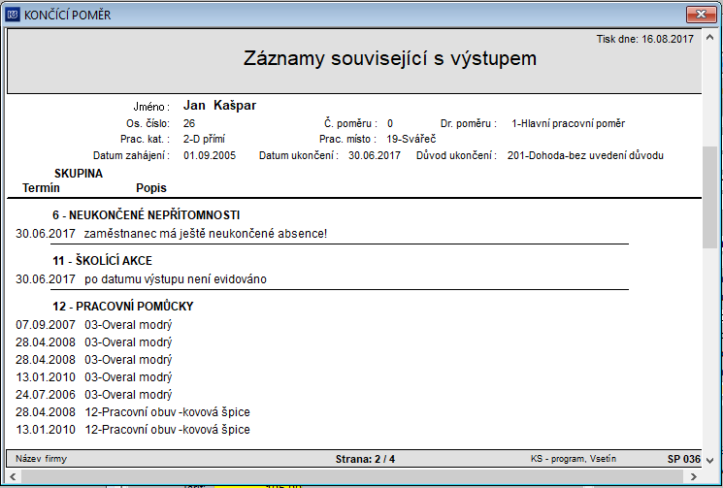Image resolution: width=723 pixels, height=488 pixels.
Task: Click the SKUPINA column header
Action: [79, 174]
